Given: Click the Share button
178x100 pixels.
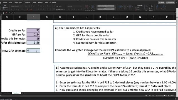Looking at the screenshot, I should pos(161,2).
